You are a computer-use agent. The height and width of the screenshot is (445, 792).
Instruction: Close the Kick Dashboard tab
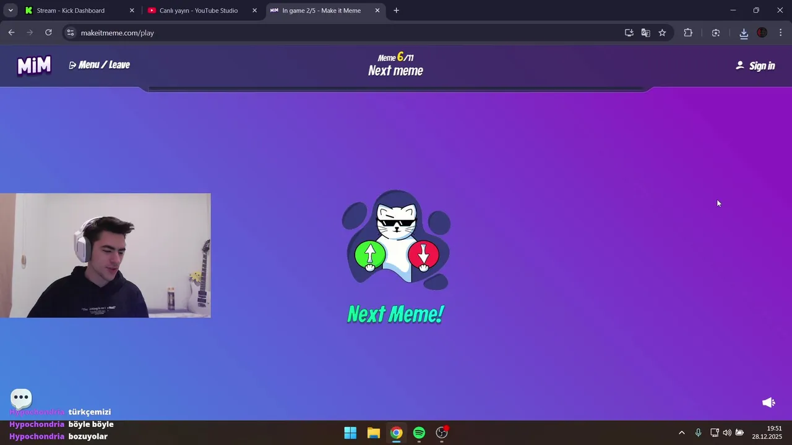(x=132, y=11)
